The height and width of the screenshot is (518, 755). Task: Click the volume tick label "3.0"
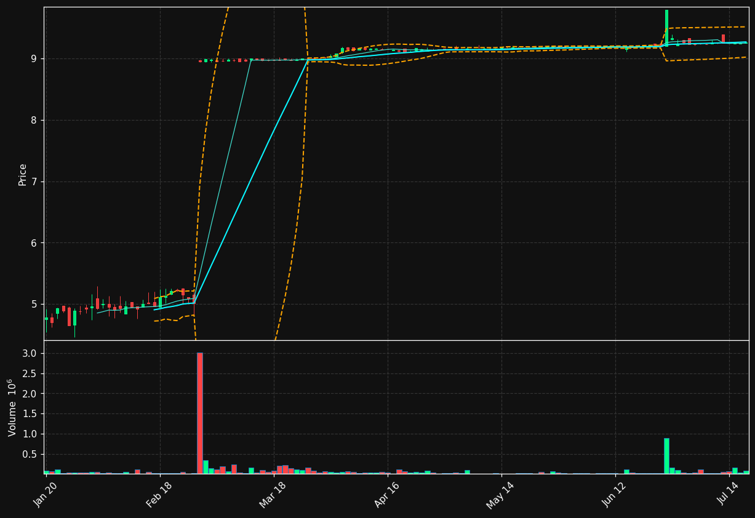click(x=30, y=354)
